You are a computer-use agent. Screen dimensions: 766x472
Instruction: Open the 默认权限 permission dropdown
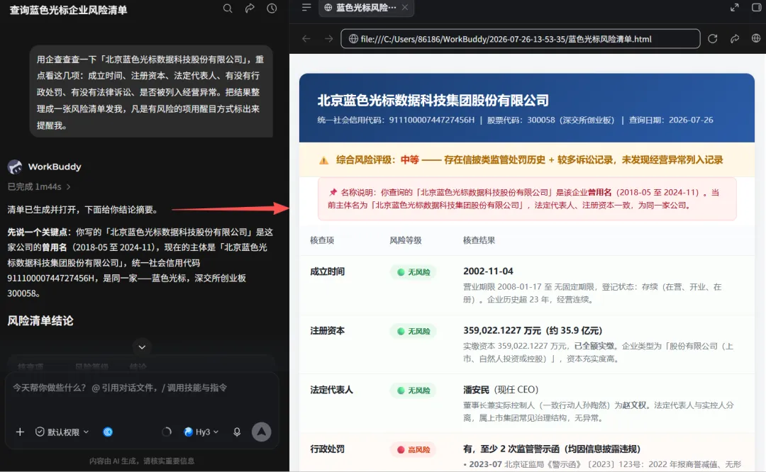pos(62,432)
